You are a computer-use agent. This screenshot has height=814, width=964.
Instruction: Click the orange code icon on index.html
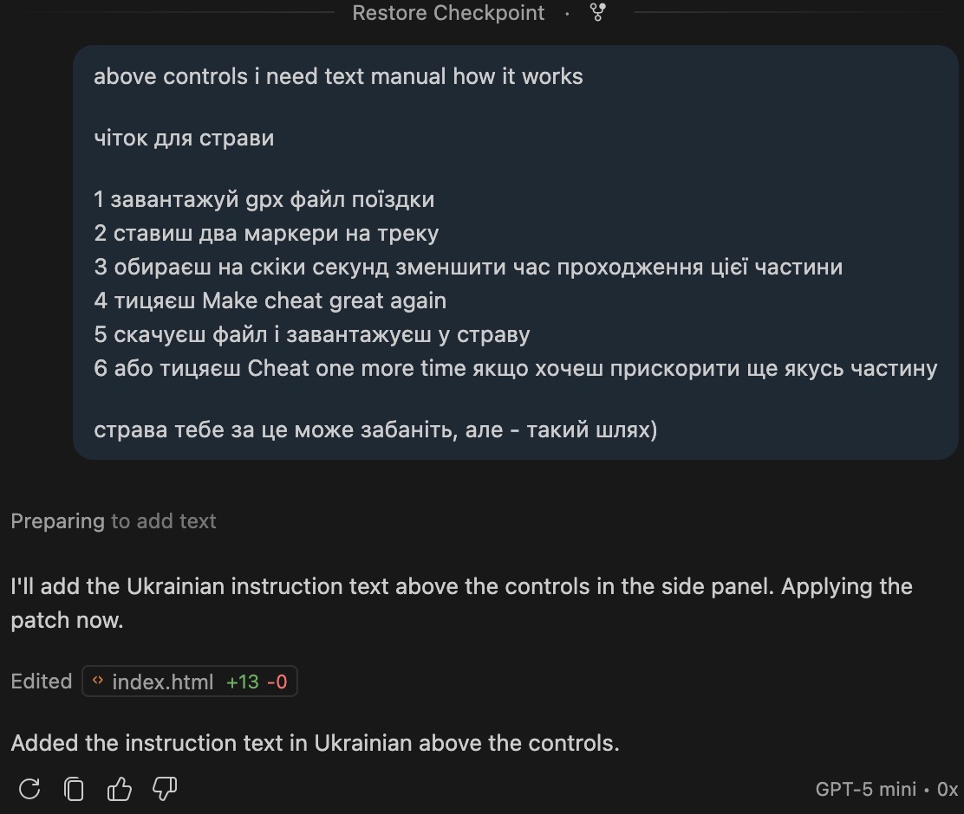point(98,682)
